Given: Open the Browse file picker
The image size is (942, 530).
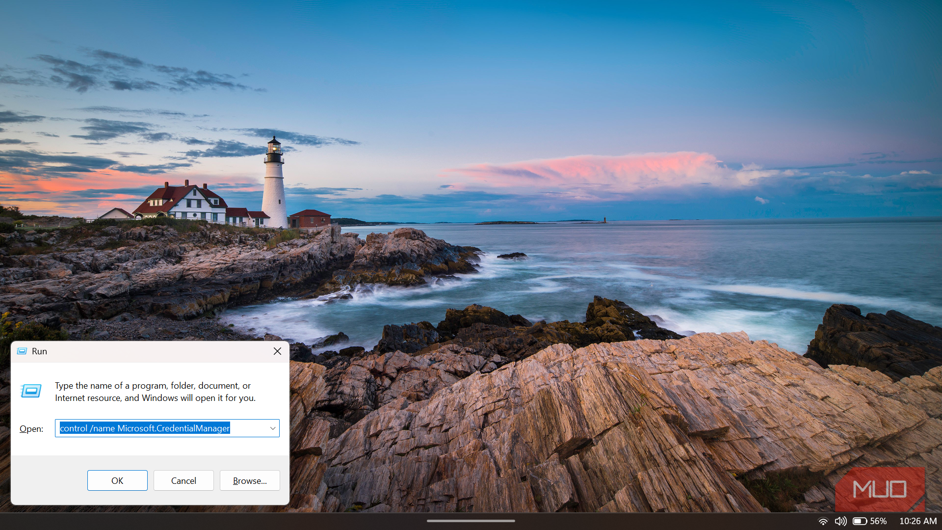Looking at the screenshot, I should (250, 480).
